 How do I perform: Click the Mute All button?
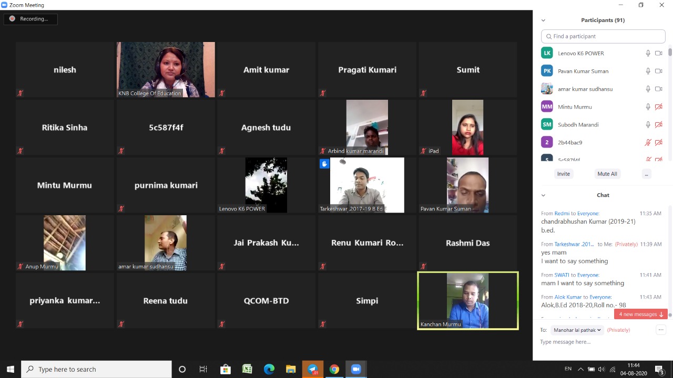[607, 174]
